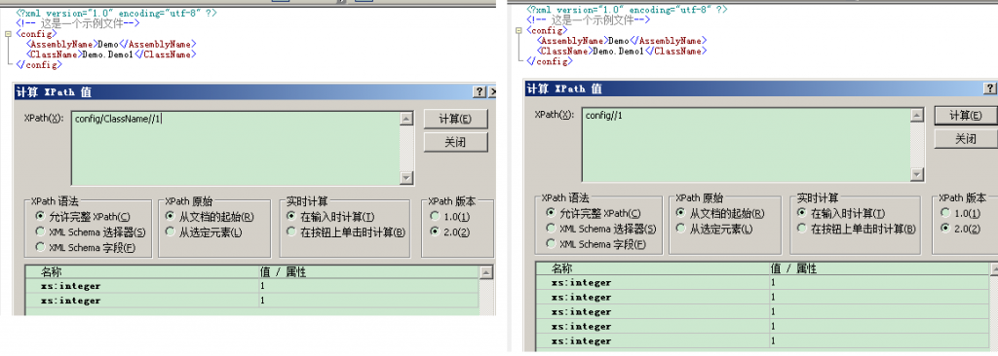Click 计算(E) beside the config//1 field

coord(966,116)
